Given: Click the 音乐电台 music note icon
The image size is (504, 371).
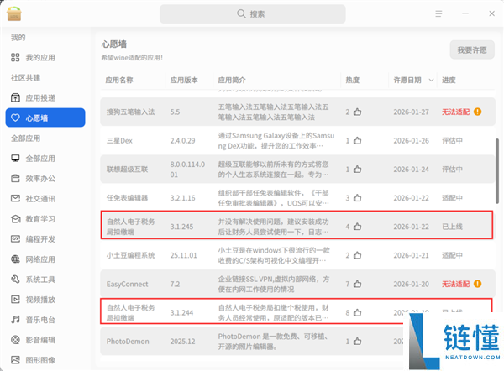Looking at the screenshot, I should (x=15, y=320).
